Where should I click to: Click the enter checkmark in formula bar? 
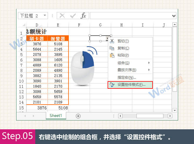pos(73,16)
